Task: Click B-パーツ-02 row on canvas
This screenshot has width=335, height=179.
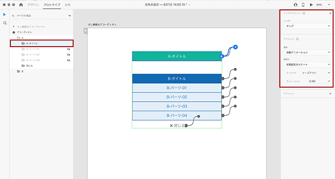Action: coord(177,97)
